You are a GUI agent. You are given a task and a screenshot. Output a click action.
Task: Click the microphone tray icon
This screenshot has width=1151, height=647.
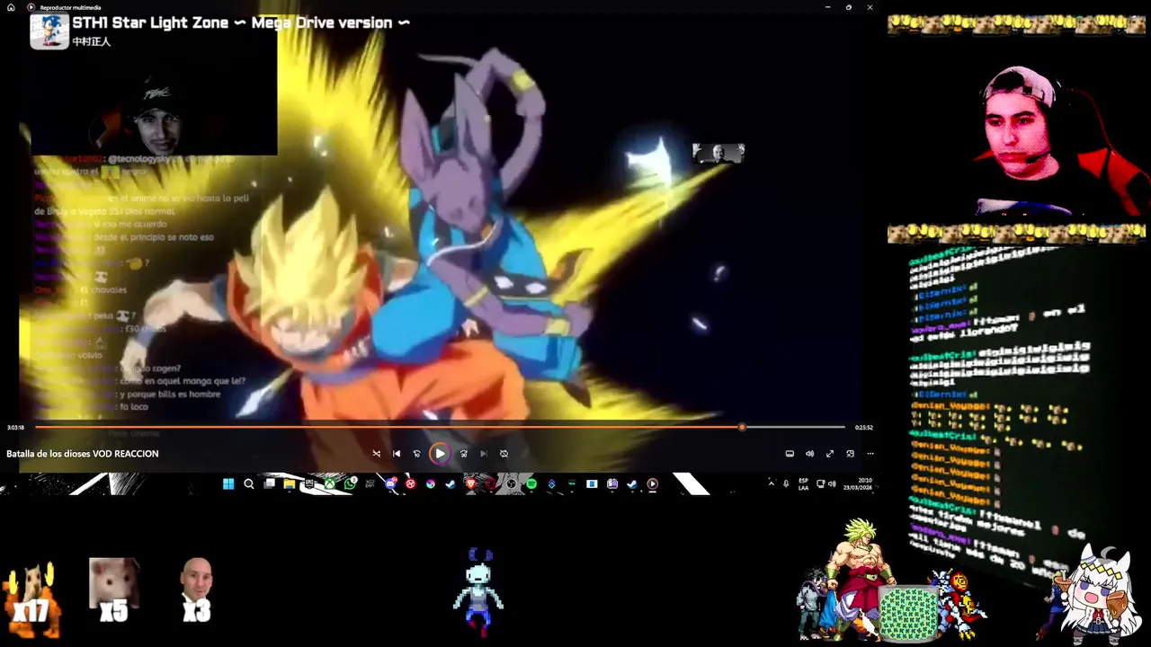(786, 484)
